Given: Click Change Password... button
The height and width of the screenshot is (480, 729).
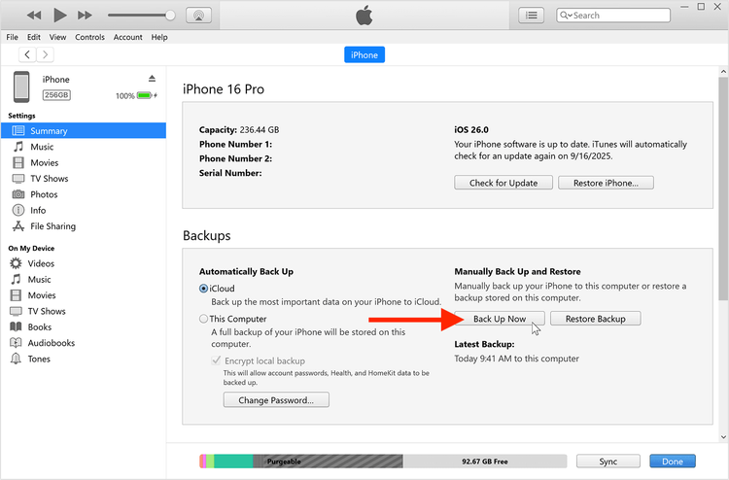Looking at the screenshot, I should click(x=276, y=400).
